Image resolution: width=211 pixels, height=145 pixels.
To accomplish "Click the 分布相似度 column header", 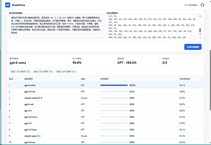I will coord(185,79).
